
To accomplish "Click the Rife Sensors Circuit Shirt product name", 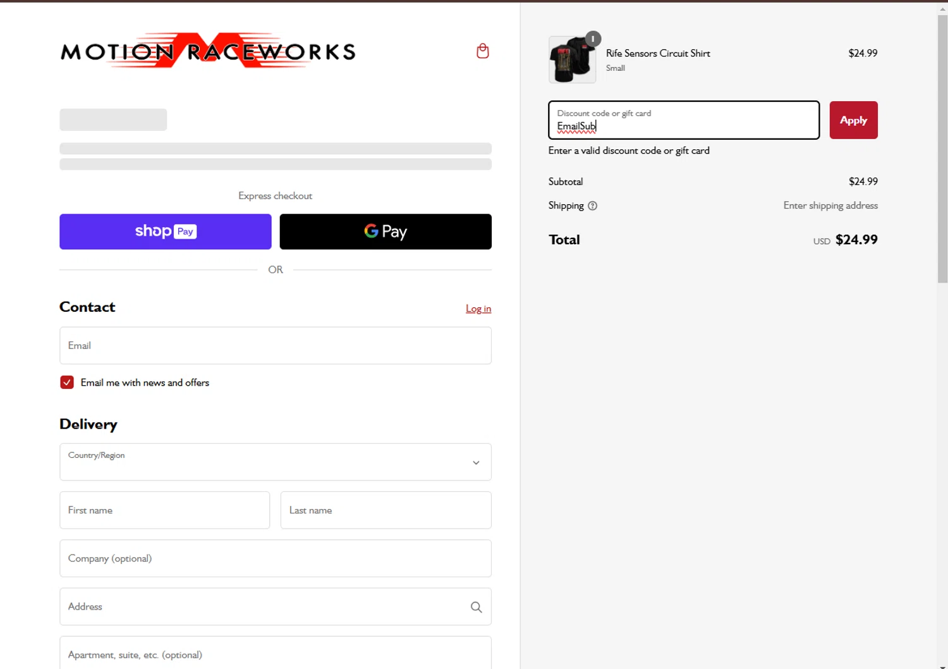I will [x=658, y=53].
